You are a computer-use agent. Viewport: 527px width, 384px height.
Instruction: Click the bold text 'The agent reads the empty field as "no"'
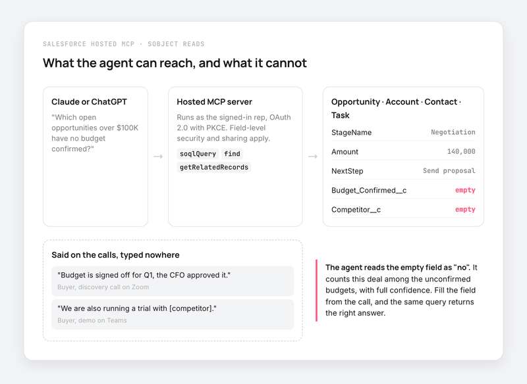click(x=398, y=268)
